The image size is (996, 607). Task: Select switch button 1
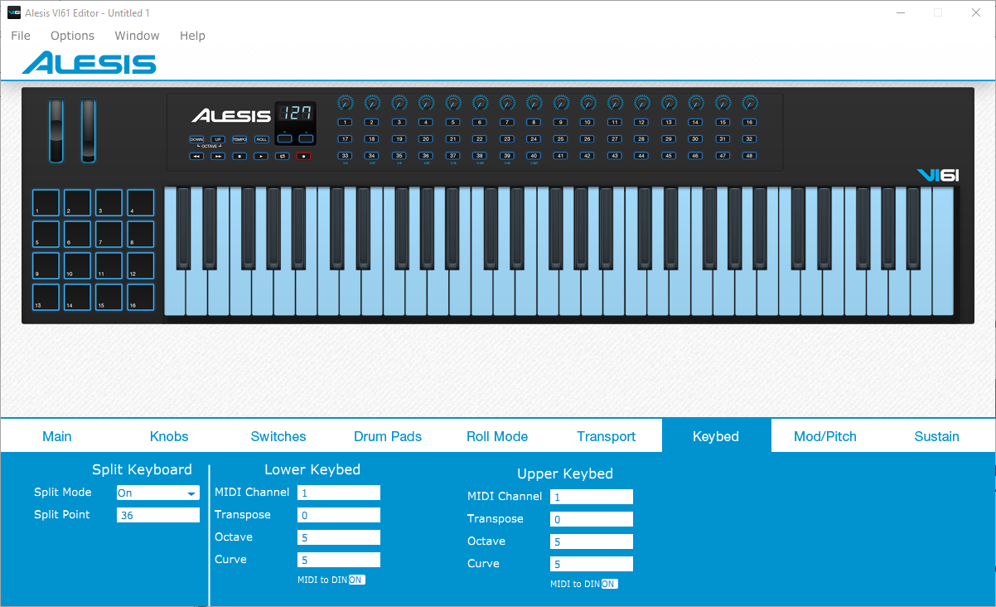coord(345,122)
